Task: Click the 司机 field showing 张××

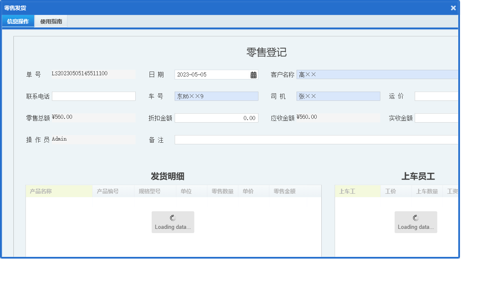Action: tap(338, 96)
